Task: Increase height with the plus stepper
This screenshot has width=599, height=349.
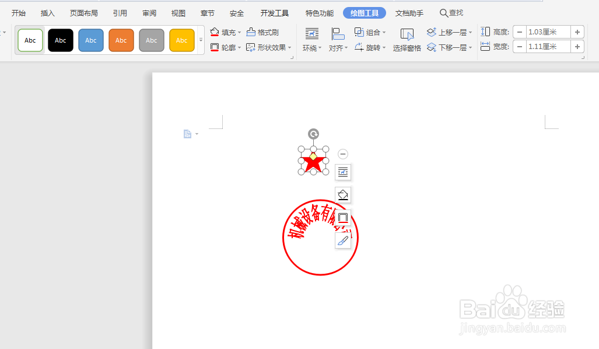Action: [x=577, y=32]
